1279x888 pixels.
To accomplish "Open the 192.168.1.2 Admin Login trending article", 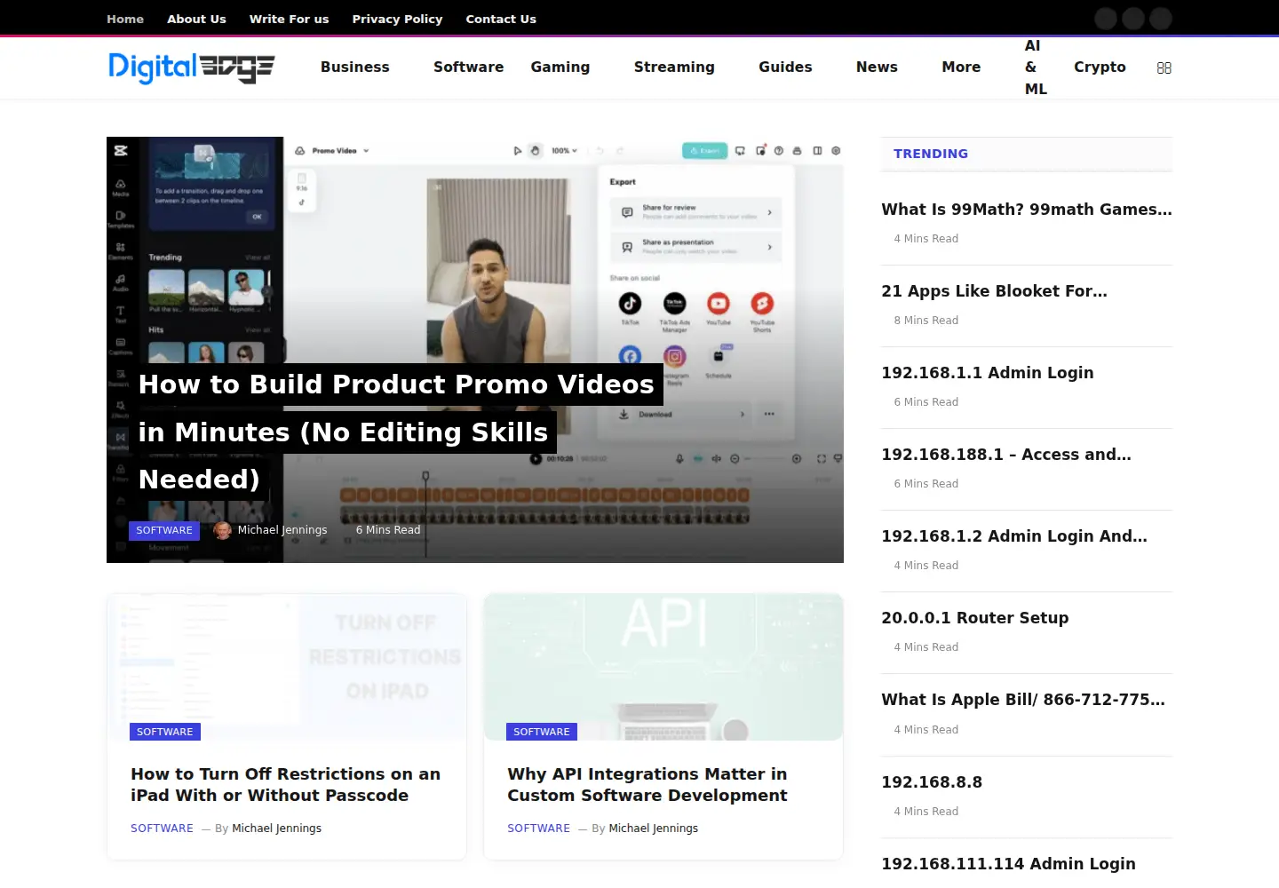I will [1014, 536].
